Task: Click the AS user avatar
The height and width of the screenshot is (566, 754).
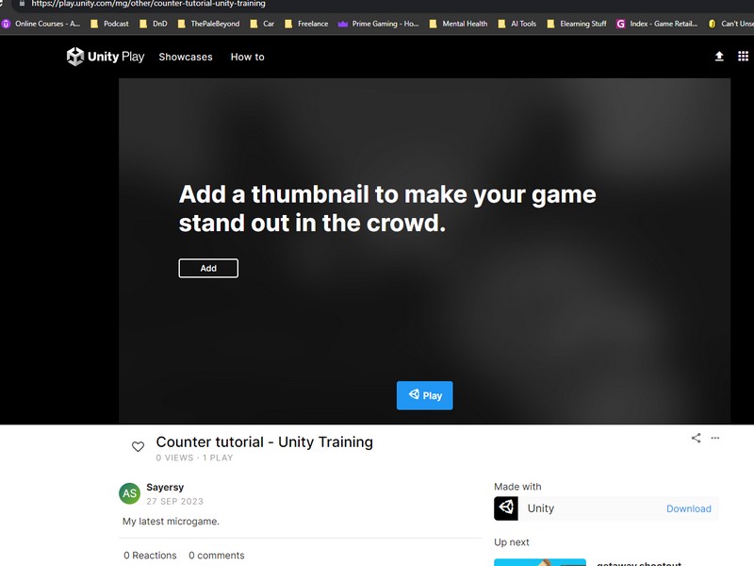Action: (x=129, y=493)
